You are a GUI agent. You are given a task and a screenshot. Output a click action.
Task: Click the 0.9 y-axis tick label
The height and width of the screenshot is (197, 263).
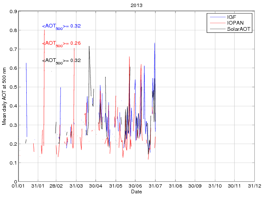click(13, 11)
